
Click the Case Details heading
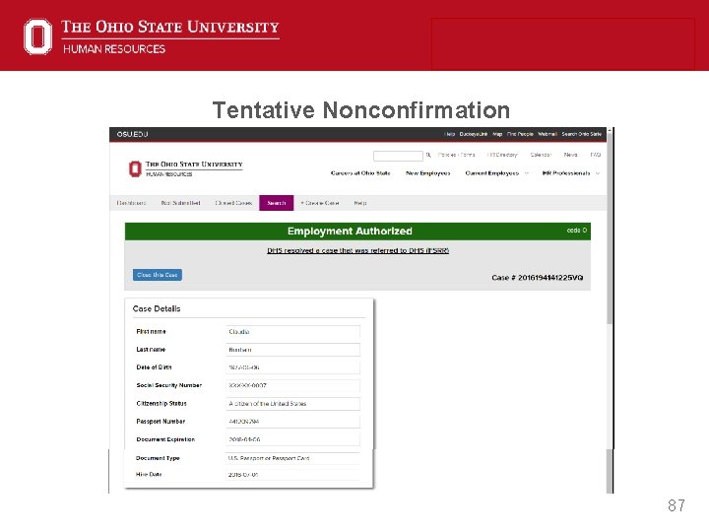157,308
